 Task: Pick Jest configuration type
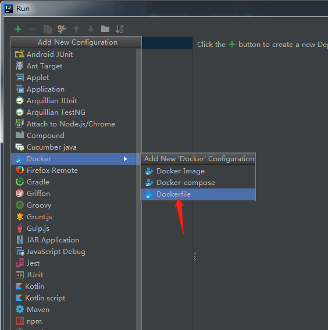point(74,263)
